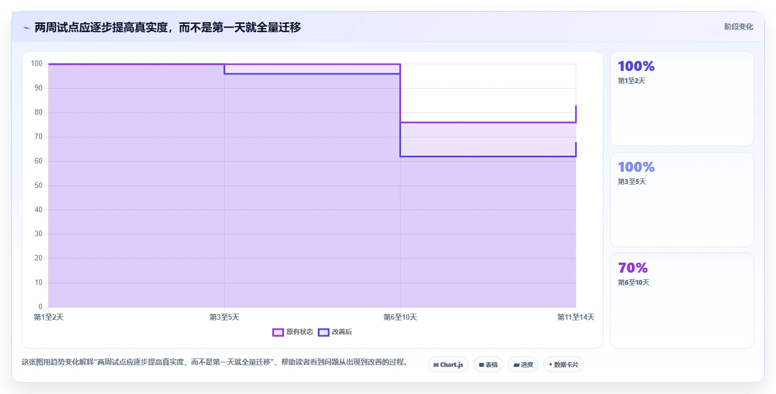
Task: Click y-axis value 40
Action: click(x=38, y=210)
